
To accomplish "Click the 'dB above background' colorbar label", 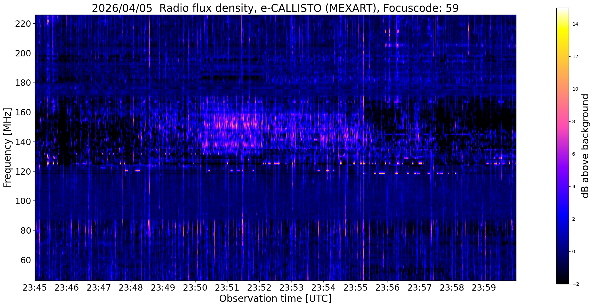I will (x=585, y=146).
